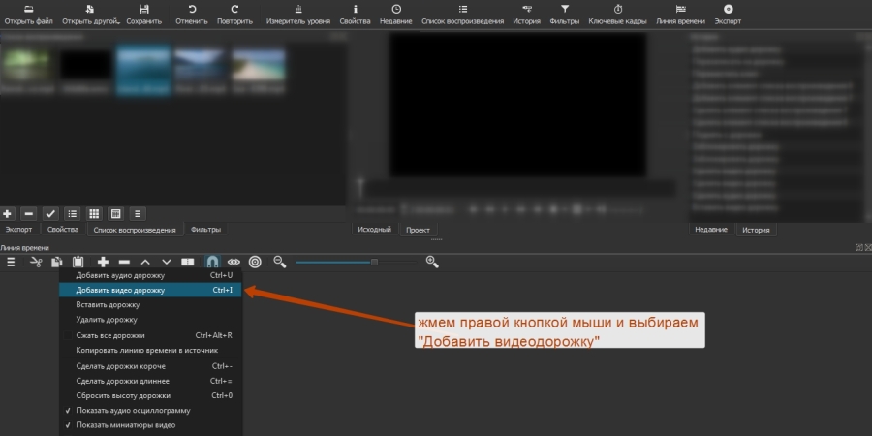Click the paste clipboard icon in timeline toolbar

(78, 262)
